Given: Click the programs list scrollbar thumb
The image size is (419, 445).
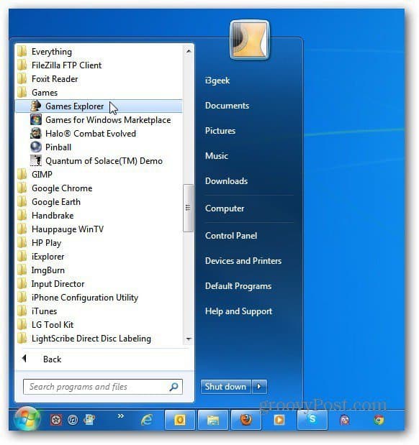Looking at the screenshot, I should pos(188,208).
